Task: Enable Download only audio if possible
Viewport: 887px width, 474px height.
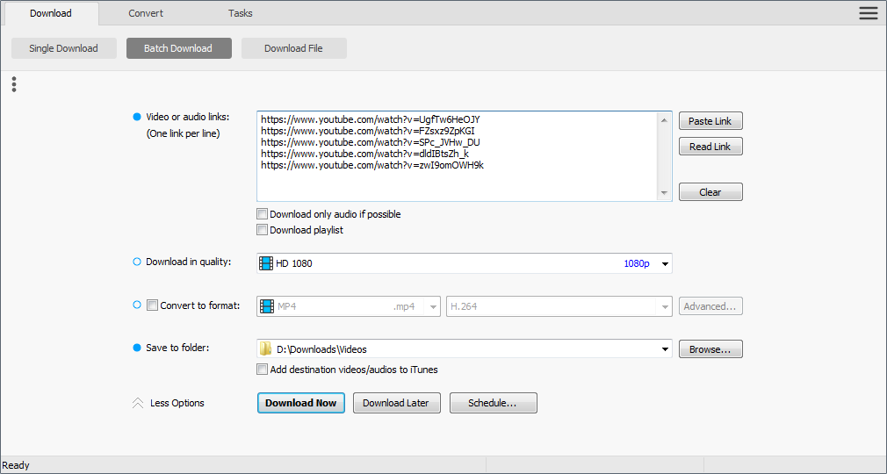Action: pyautogui.click(x=262, y=214)
